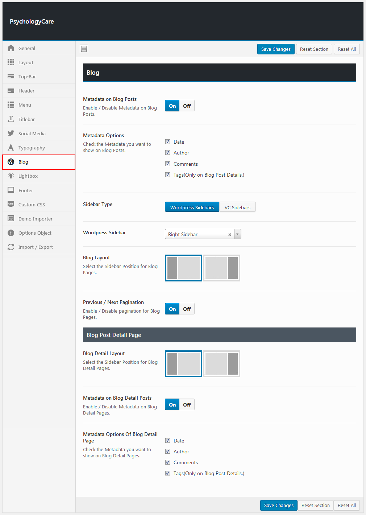
Task: Choose right-sidebar thumbnail for Blog Layout
Action: click(221, 268)
